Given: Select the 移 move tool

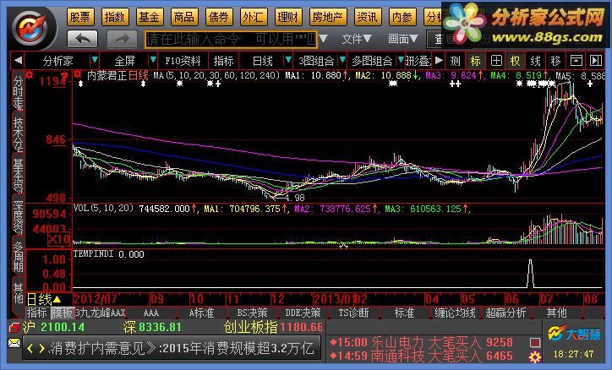Looking at the screenshot, I should 556,61.
